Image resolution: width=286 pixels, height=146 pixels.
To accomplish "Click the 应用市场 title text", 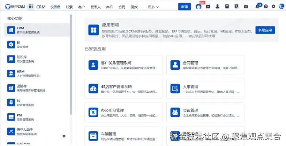I will pyautogui.click(x=110, y=25).
